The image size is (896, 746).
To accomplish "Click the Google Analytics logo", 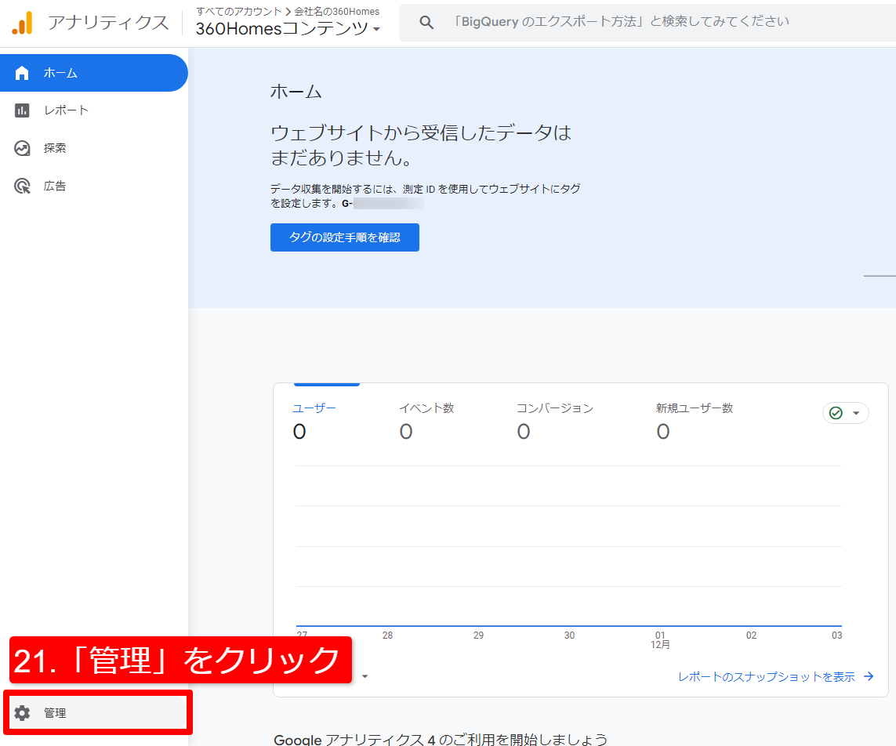I will [x=22, y=24].
